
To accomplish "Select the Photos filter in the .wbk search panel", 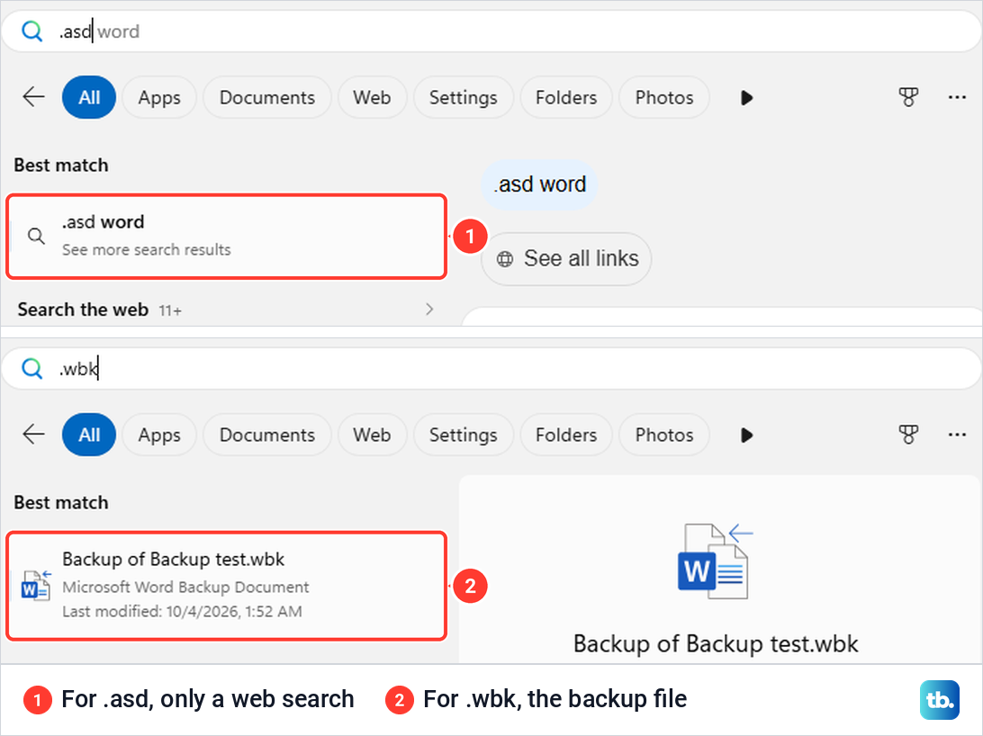I will click(x=664, y=434).
